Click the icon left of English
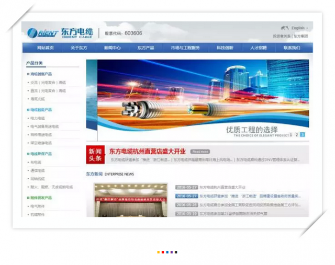The width and height of the screenshot is (335, 265). click(x=285, y=28)
